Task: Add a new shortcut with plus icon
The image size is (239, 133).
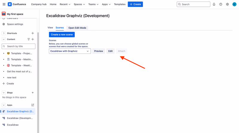Action: [33, 33]
